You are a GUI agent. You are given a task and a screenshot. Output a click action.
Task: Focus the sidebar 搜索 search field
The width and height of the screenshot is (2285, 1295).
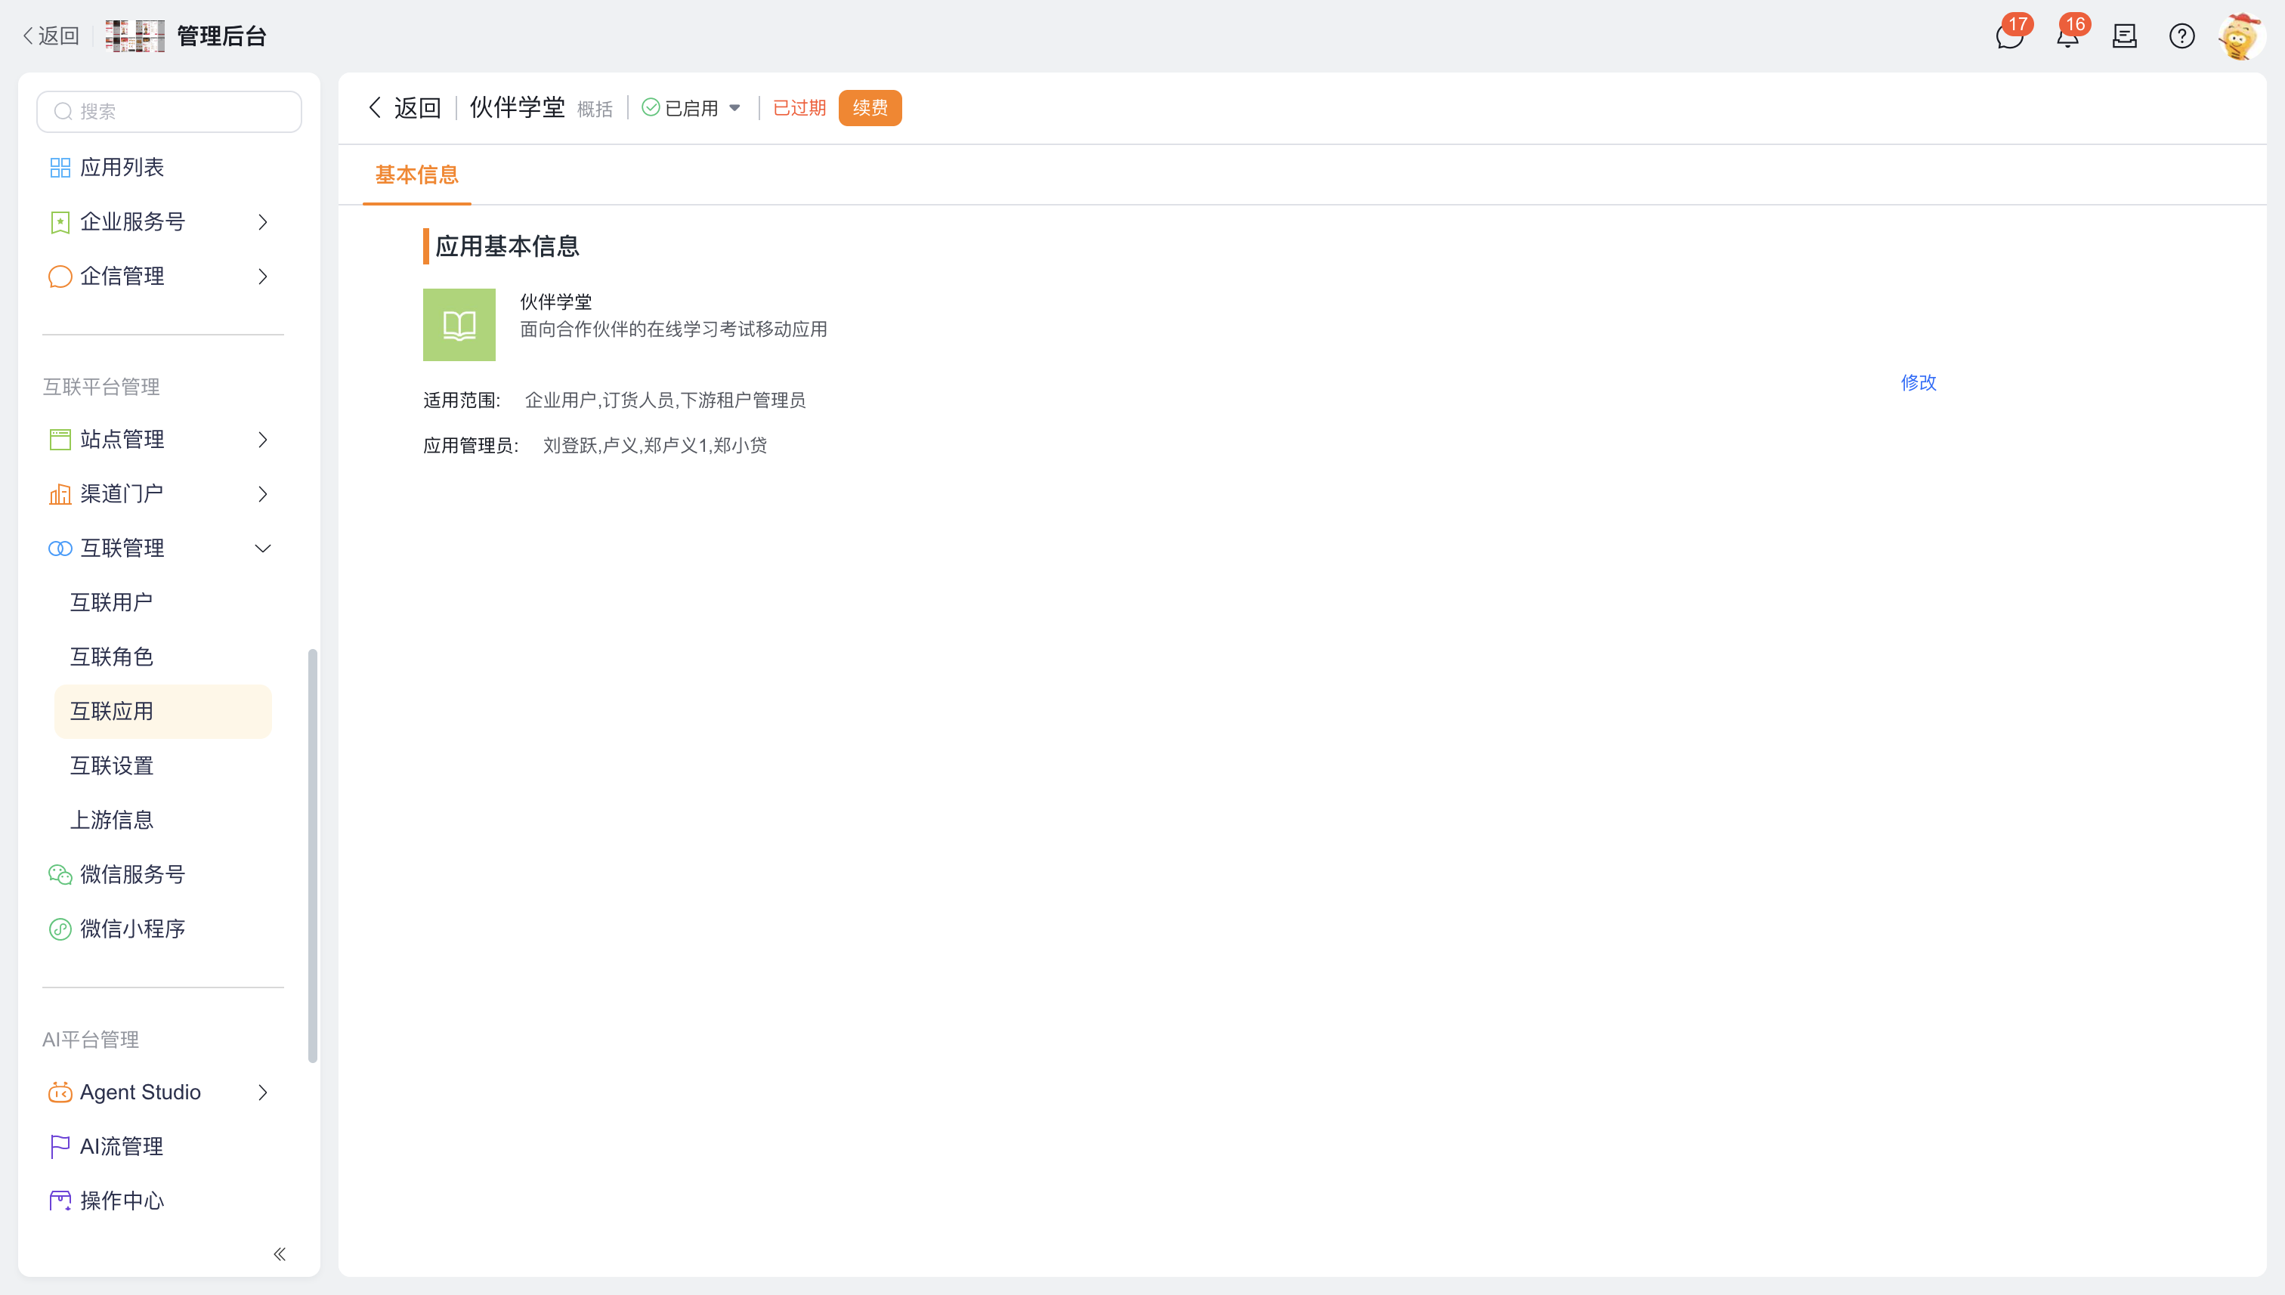[x=169, y=111]
